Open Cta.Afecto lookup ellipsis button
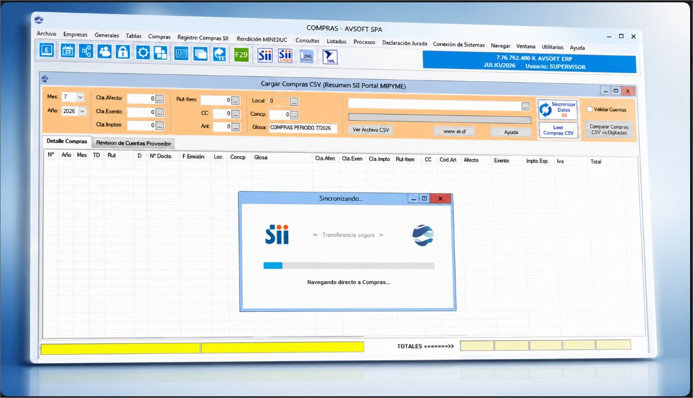 (x=160, y=99)
